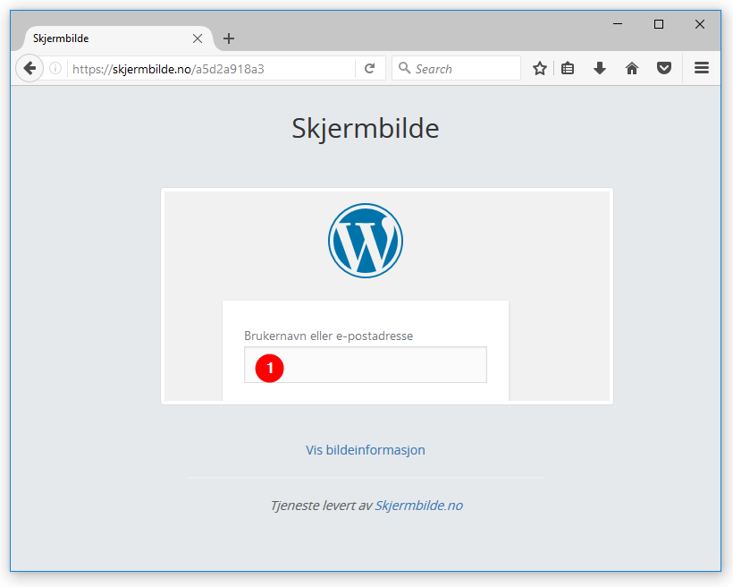This screenshot has height=587, width=733.
Task: Click the WordPress logo in the screenshot
Action: click(366, 241)
